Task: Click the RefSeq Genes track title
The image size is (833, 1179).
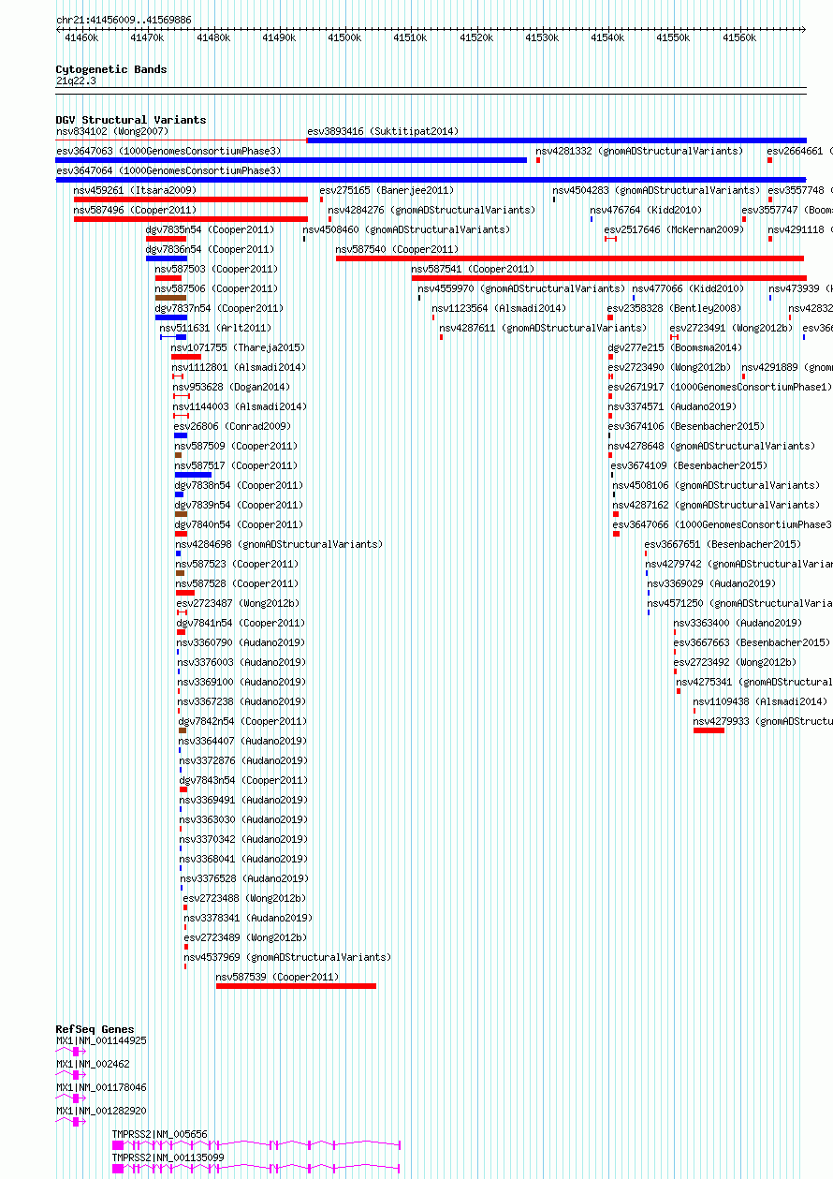Action: pos(95,1029)
